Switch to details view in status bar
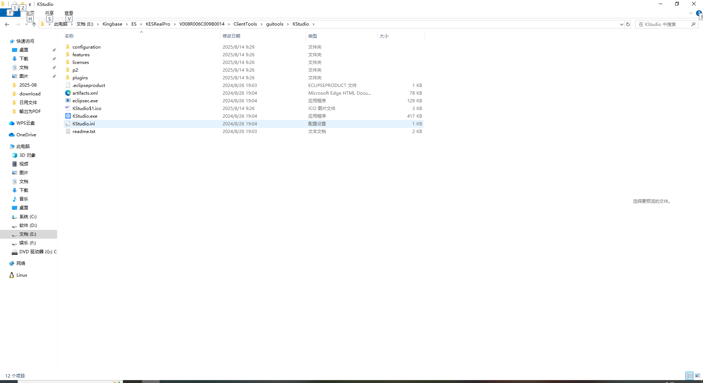 coord(689,376)
